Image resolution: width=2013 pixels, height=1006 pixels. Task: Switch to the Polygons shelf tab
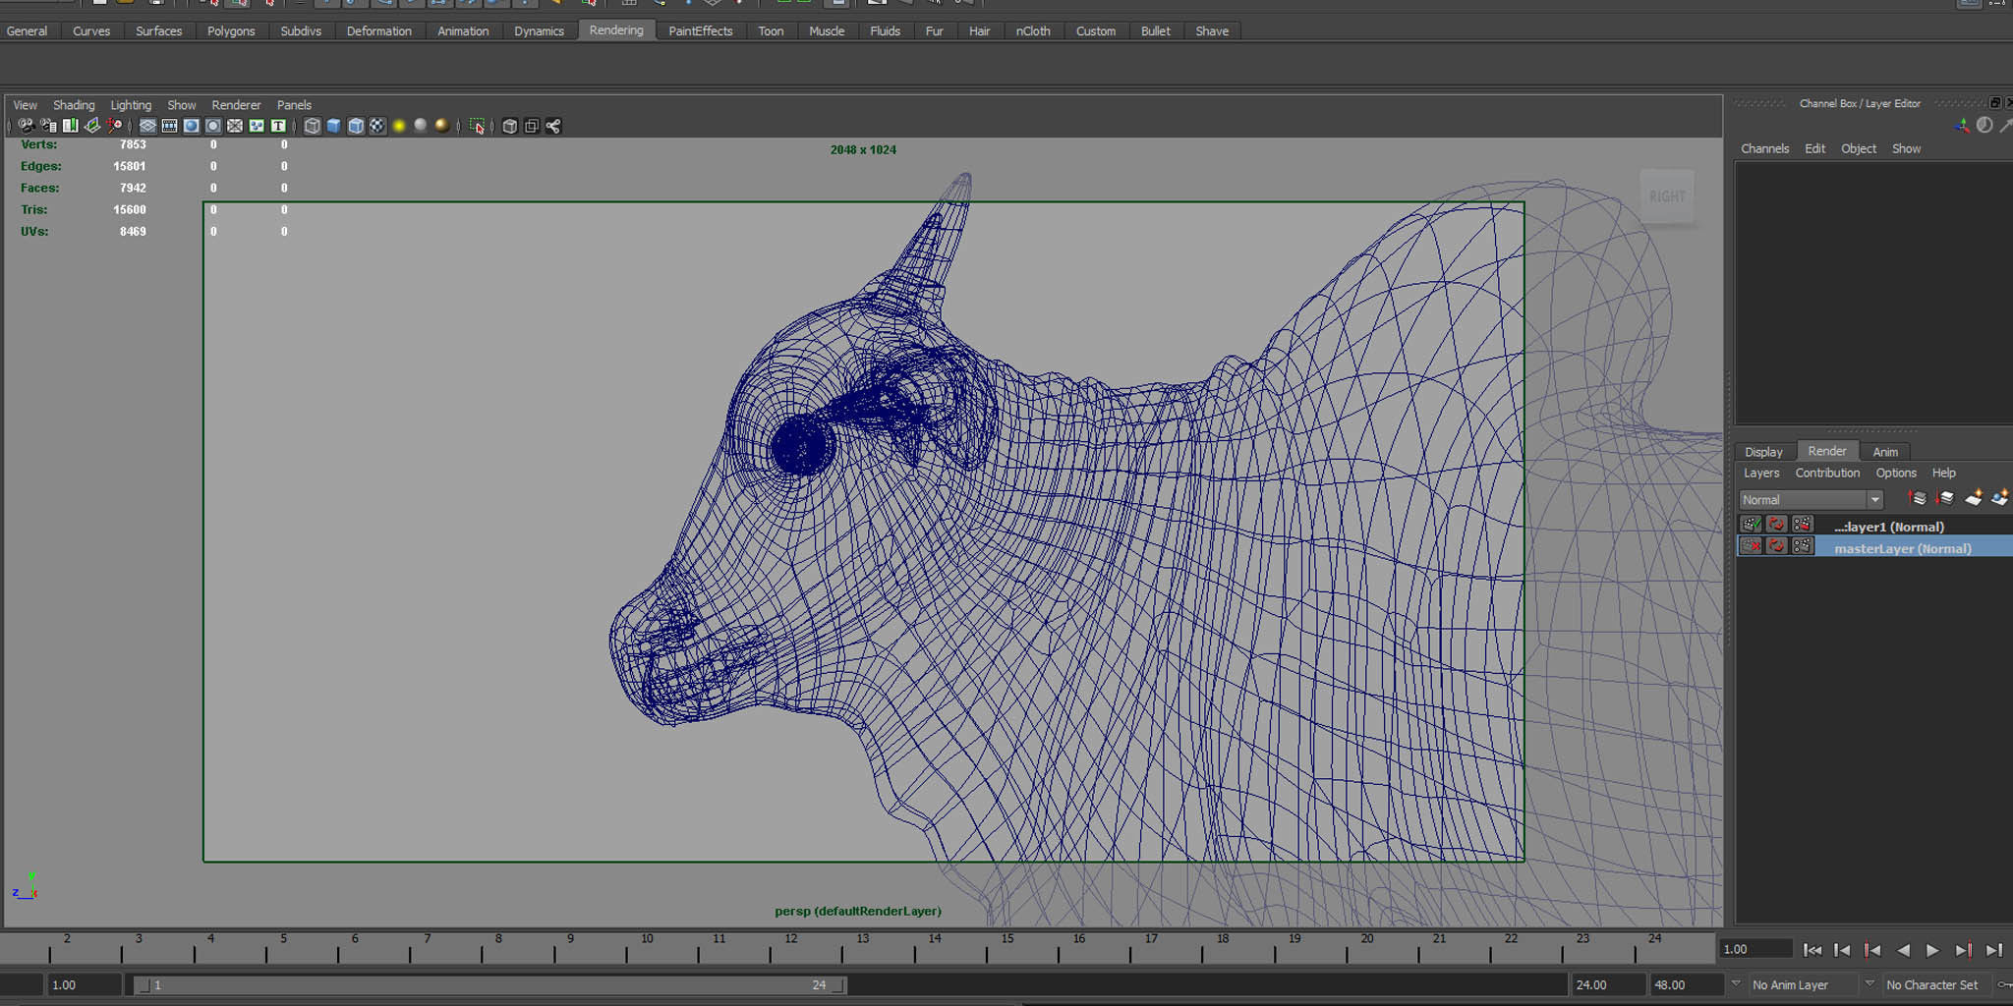(231, 31)
